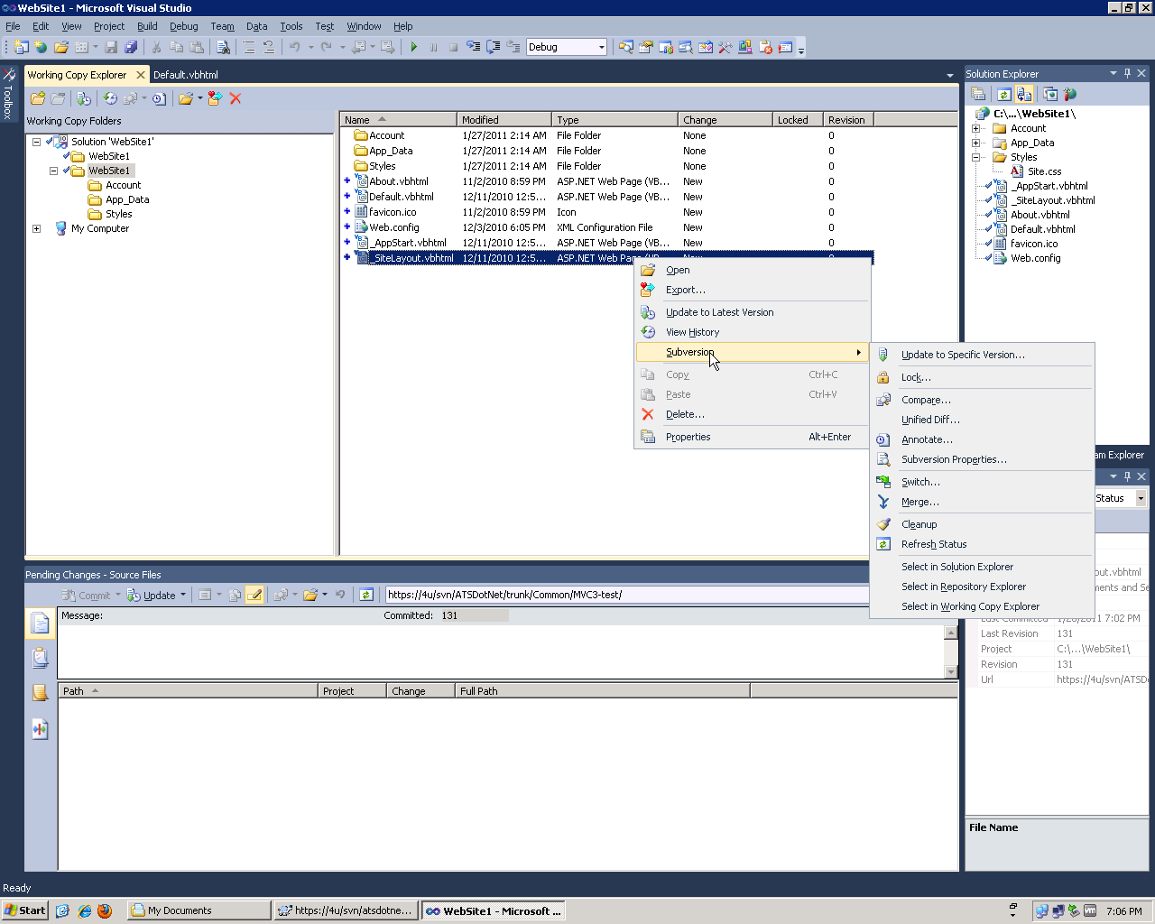Choose Refresh Status in Subversion submenu
This screenshot has width=1155, height=924.
pos(982,544)
